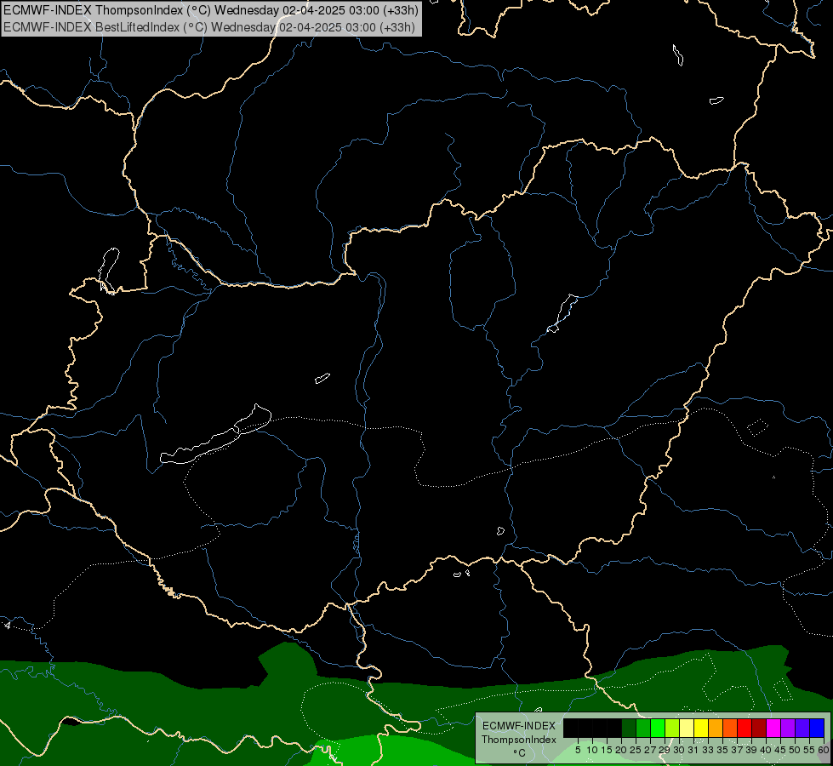Viewport: 833px width, 766px height.
Task: Pick the indigo 50–55 legend swatch
Action: coord(802,729)
